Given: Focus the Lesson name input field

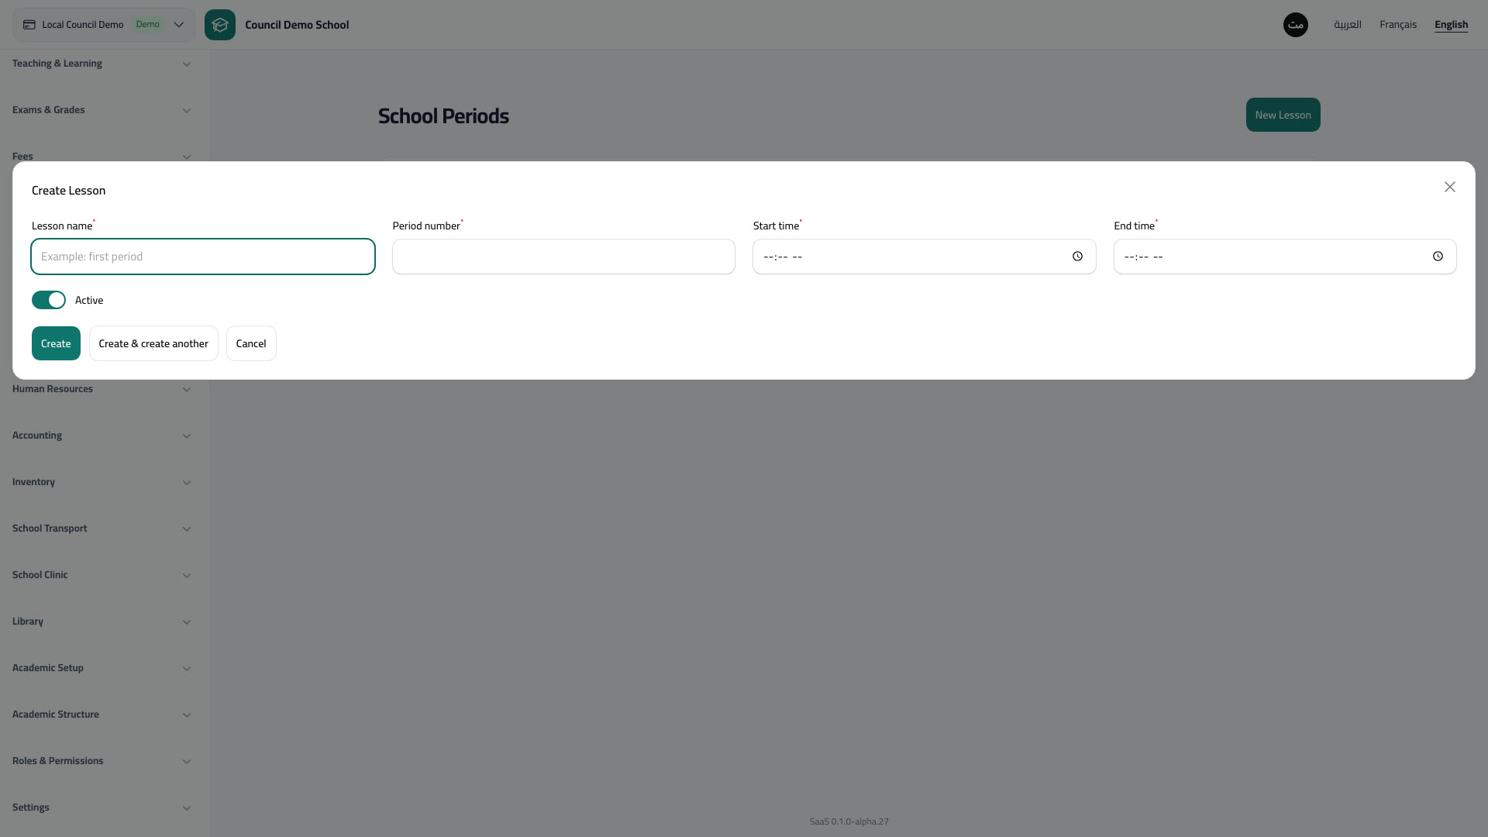Looking at the screenshot, I should tap(203, 257).
